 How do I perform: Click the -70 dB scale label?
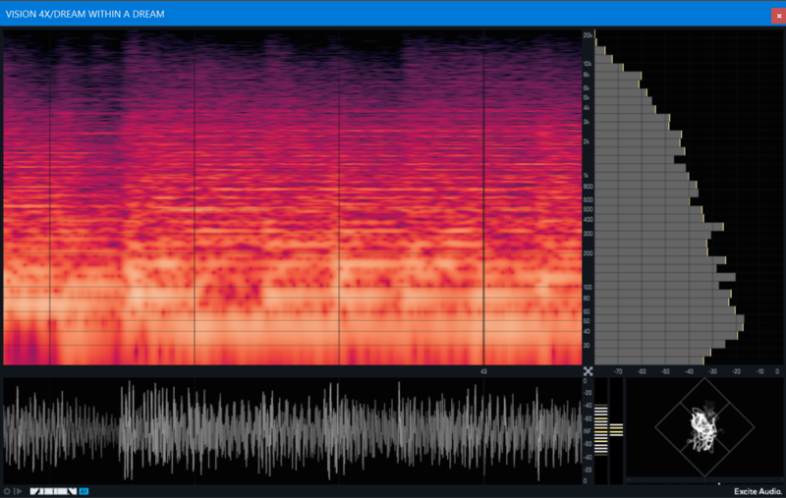pos(618,371)
